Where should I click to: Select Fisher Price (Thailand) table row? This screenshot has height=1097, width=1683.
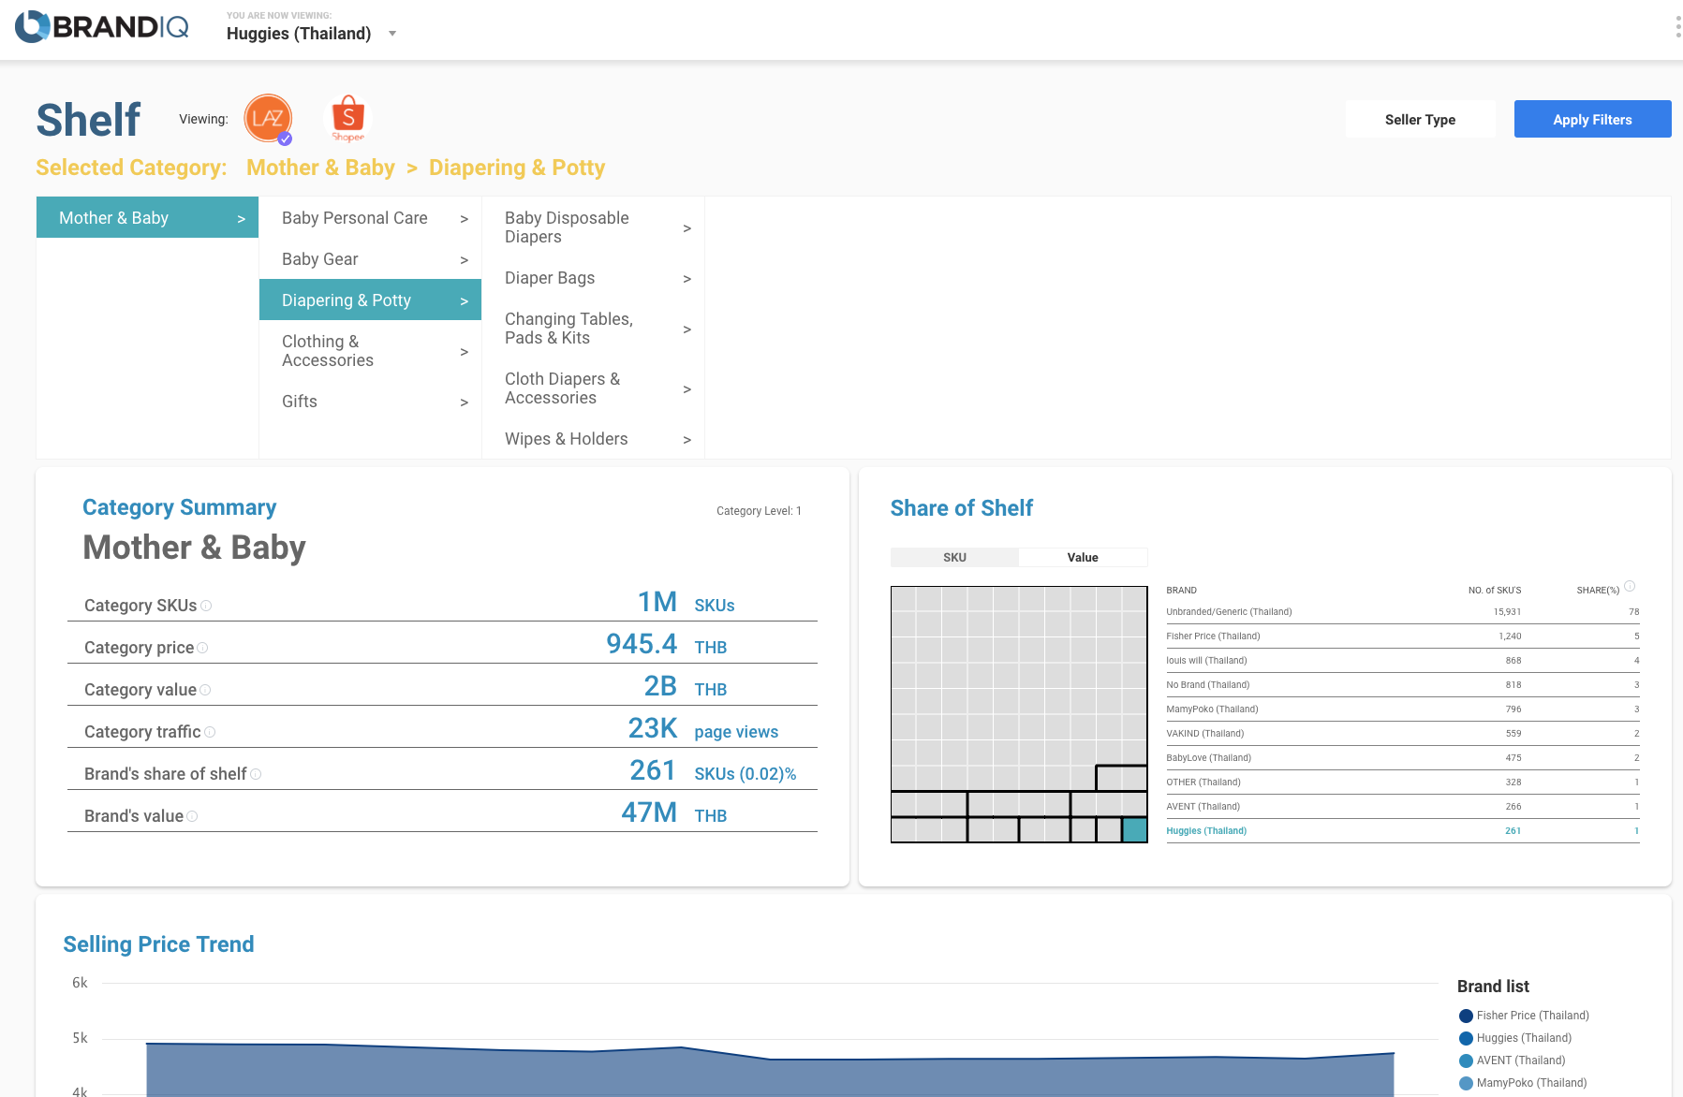click(x=1402, y=636)
